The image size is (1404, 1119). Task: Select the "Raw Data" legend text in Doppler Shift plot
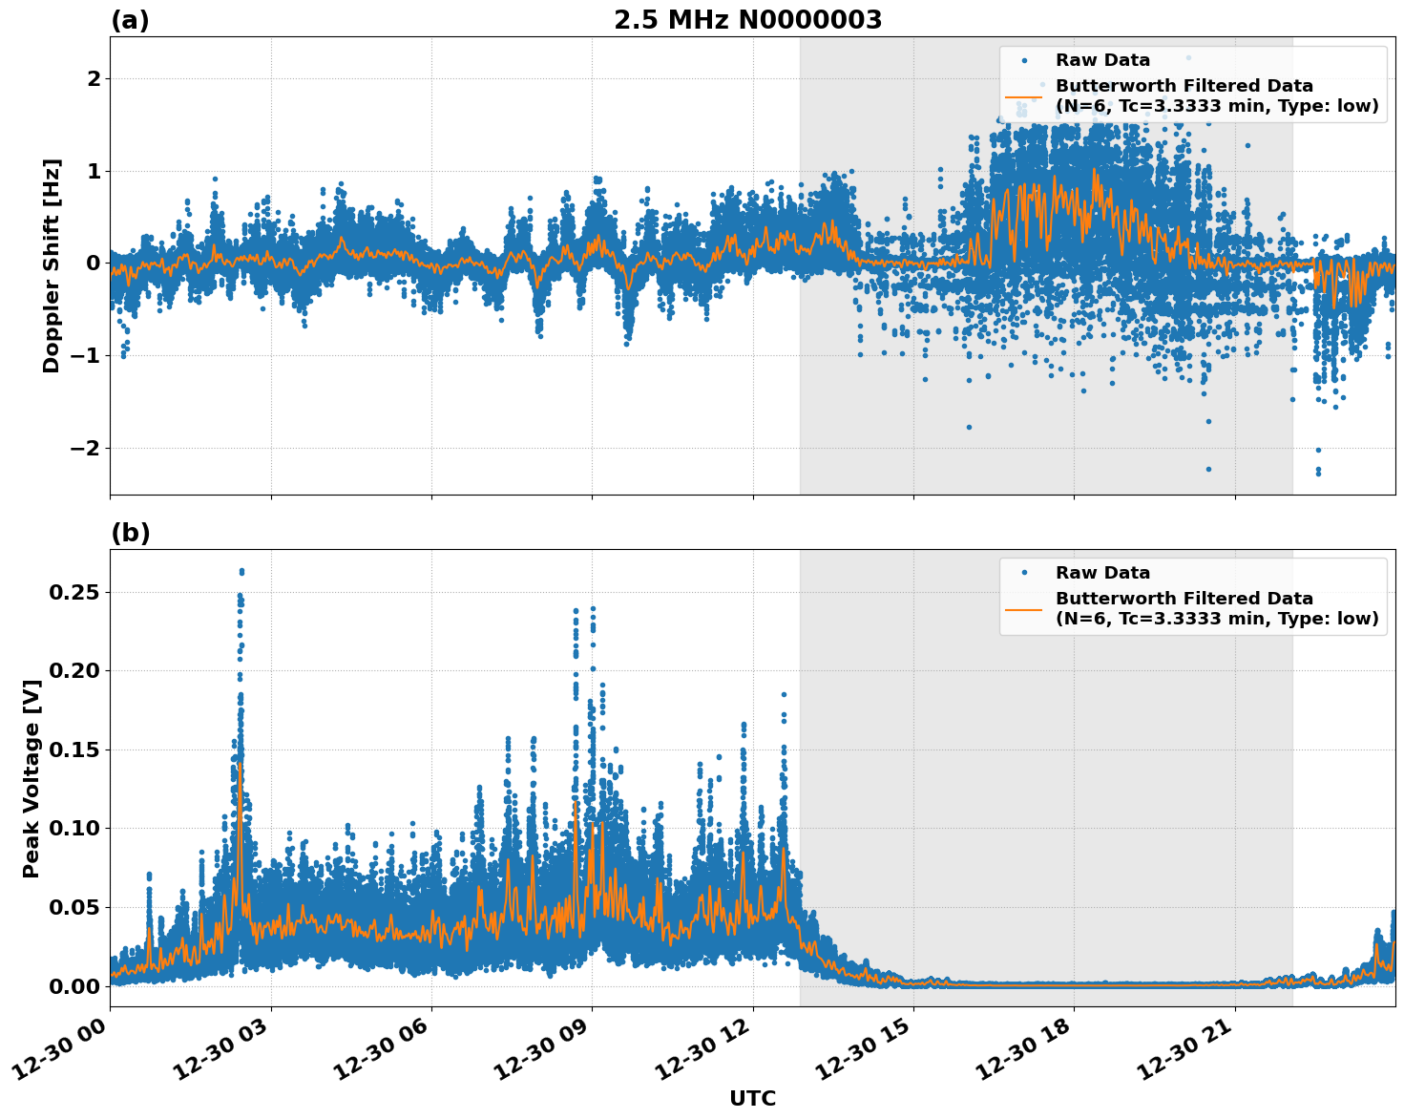(x=1102, y=60)
